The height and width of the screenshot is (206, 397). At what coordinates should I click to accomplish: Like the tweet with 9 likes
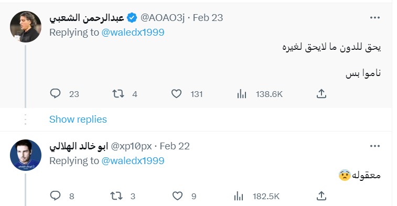[x=177, y=196]
